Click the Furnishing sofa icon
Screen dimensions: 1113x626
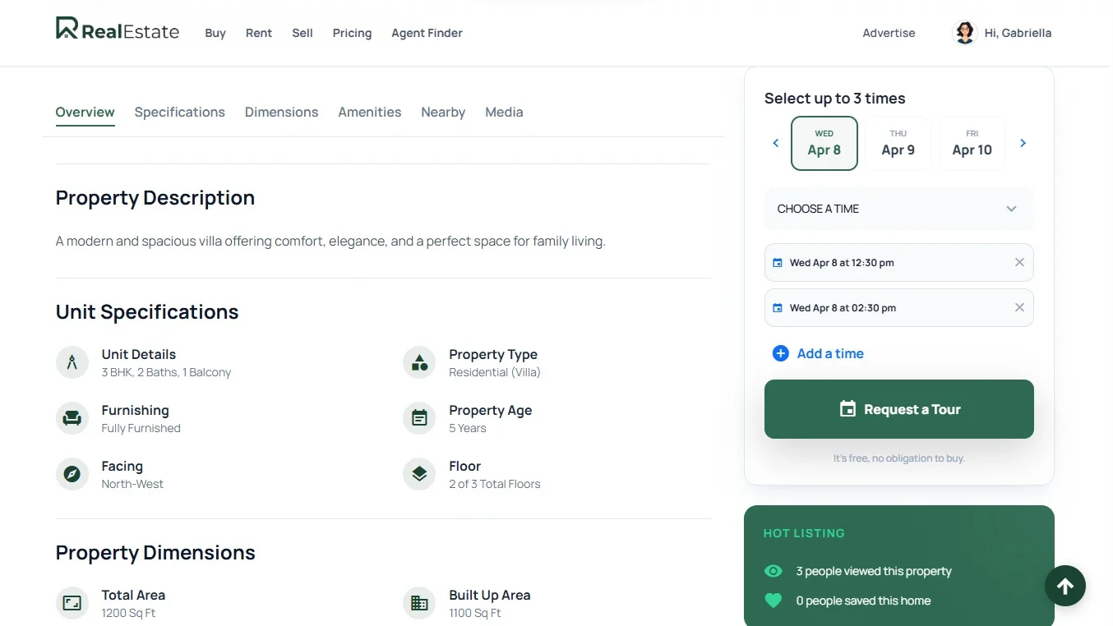[x=72, y=418]
